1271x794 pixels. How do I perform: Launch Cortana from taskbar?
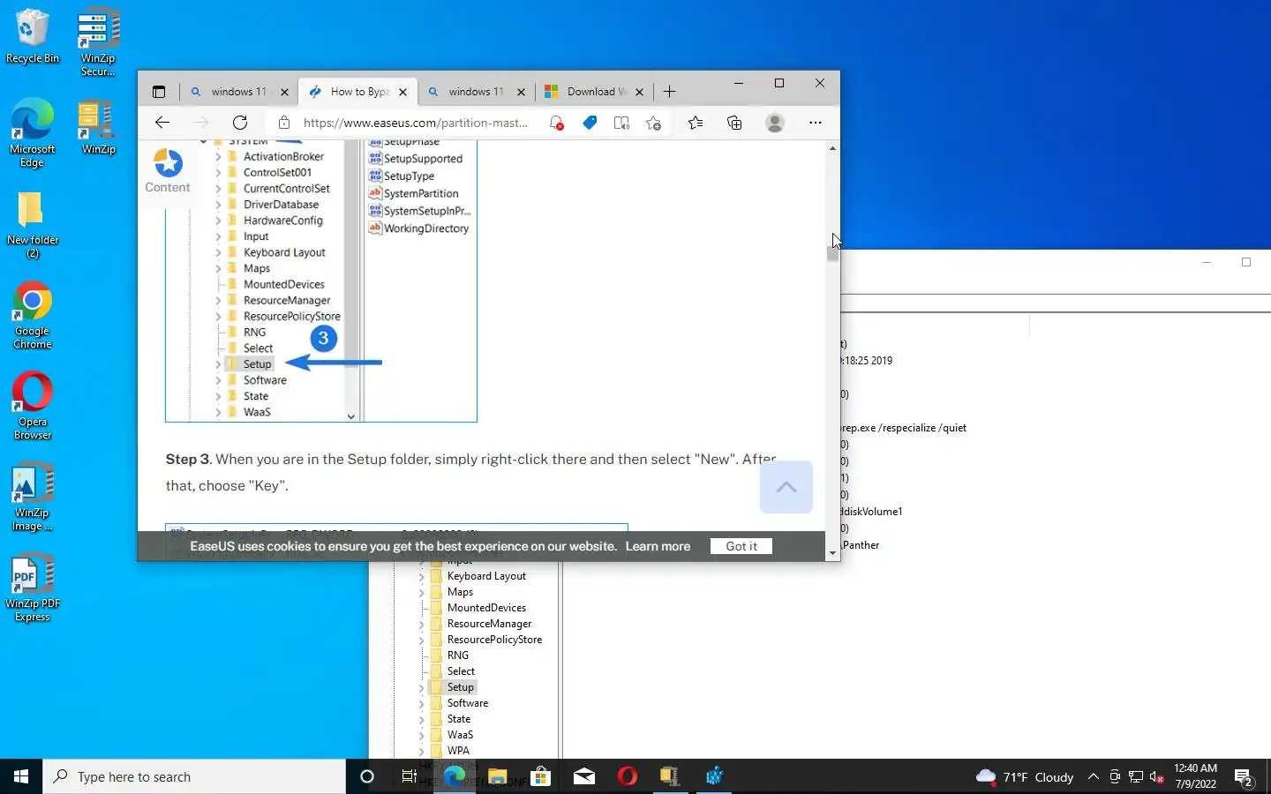tap(367, 776)
